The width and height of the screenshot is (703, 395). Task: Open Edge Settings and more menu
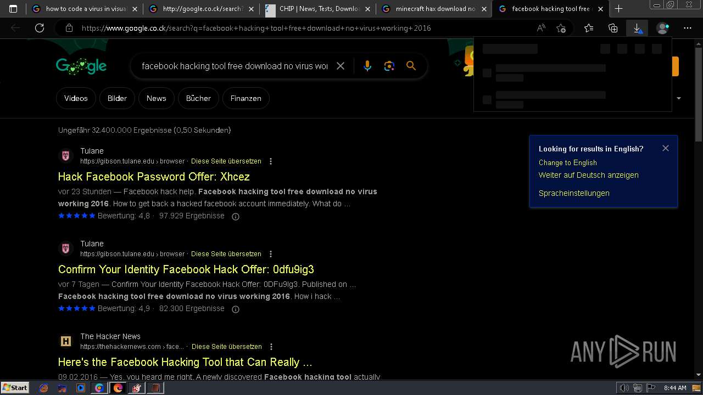688,28
